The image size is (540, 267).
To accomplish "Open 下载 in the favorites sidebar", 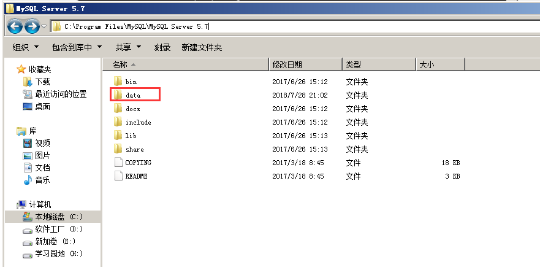I will [42, 82].
